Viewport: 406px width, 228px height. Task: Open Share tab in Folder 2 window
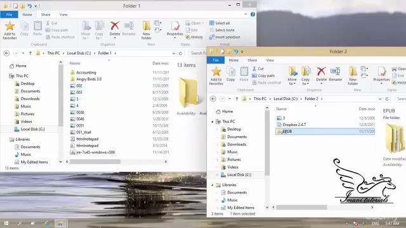pyautogui.click(x=252, y=60)
